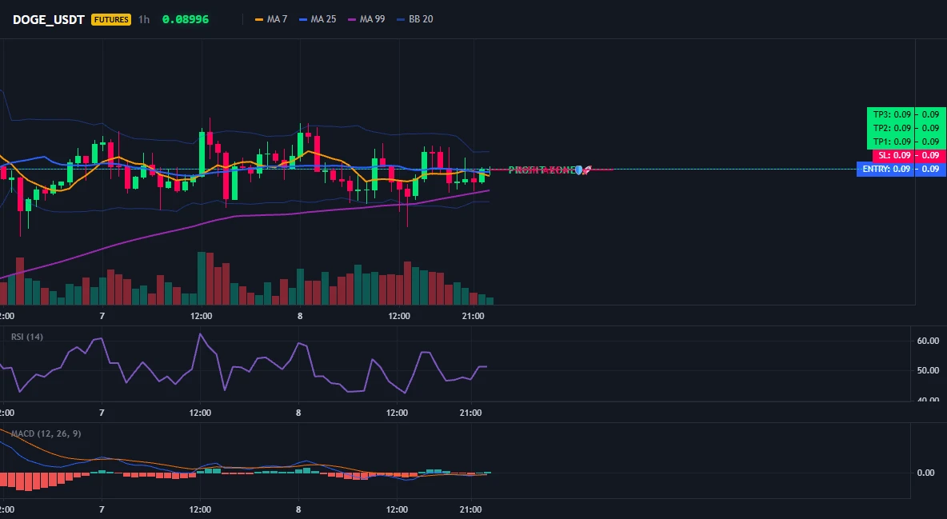Click the 0.00 value on MACD axis
Screen dimensions: 947x519
click(x=926, y=473)
